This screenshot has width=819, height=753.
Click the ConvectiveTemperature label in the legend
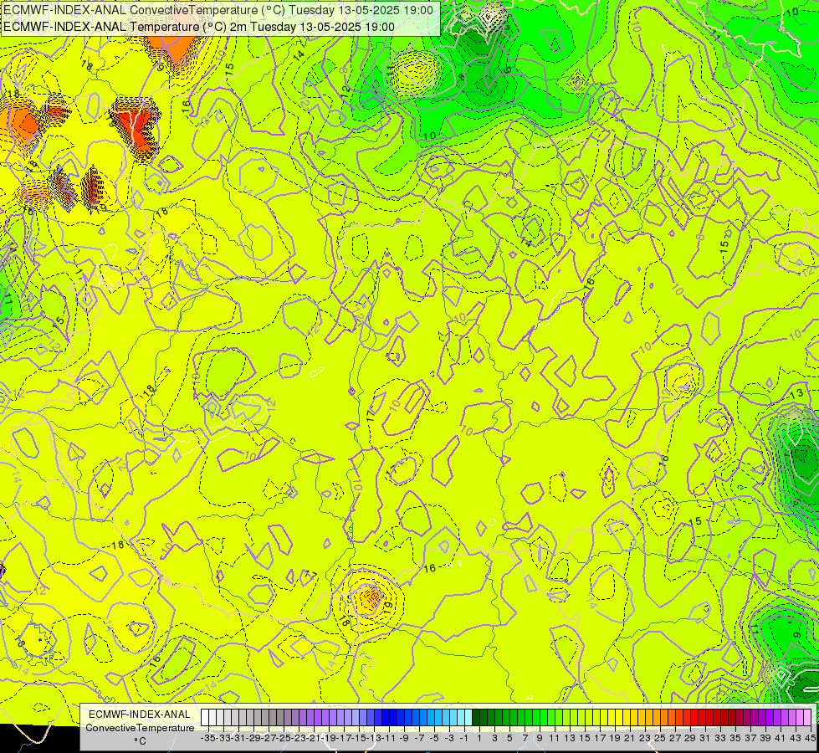click(140, 728)
